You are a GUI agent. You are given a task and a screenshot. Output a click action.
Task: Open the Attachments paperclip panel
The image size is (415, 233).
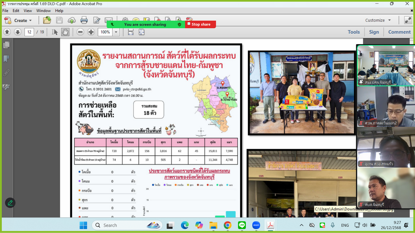click(6, 73)
